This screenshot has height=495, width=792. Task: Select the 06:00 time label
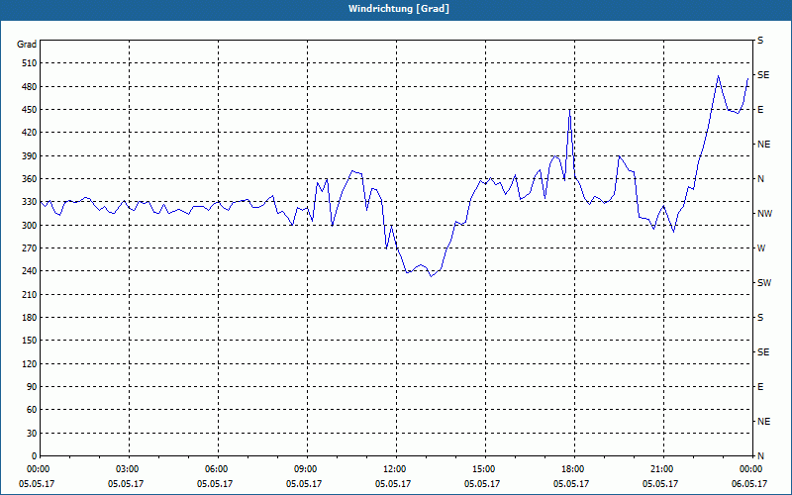coord(218,469)
